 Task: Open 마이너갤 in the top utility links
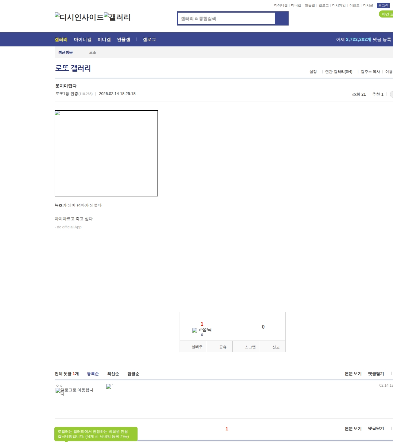281,6
